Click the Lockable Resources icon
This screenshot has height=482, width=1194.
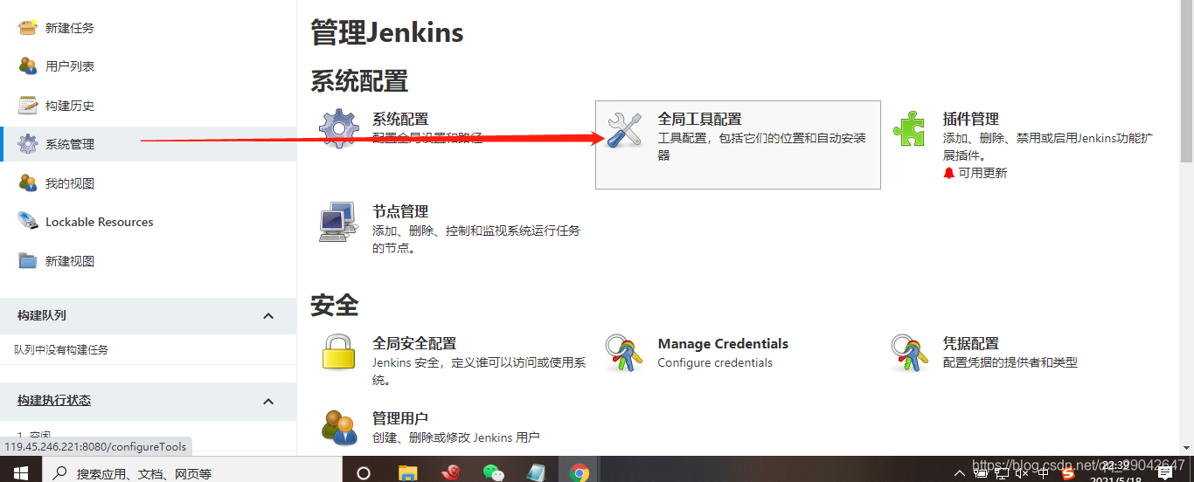click(x=28, y=222)
